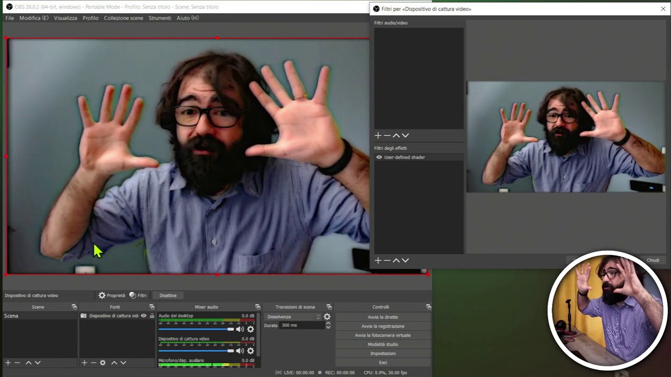Click the Esci button
The height and width of the screenshot is (377, 671).
pos(383,362)
